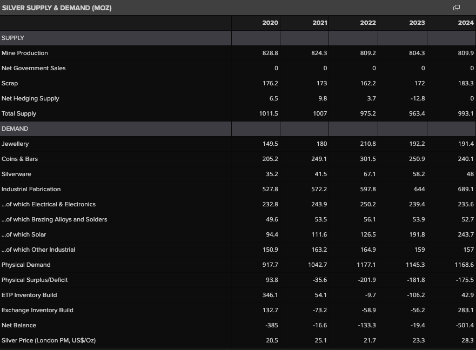Image resolution: width=476 pixels, height=350 pixels.
Task: Click Net Balance 2020 value -385
Action: pos(272,325)
